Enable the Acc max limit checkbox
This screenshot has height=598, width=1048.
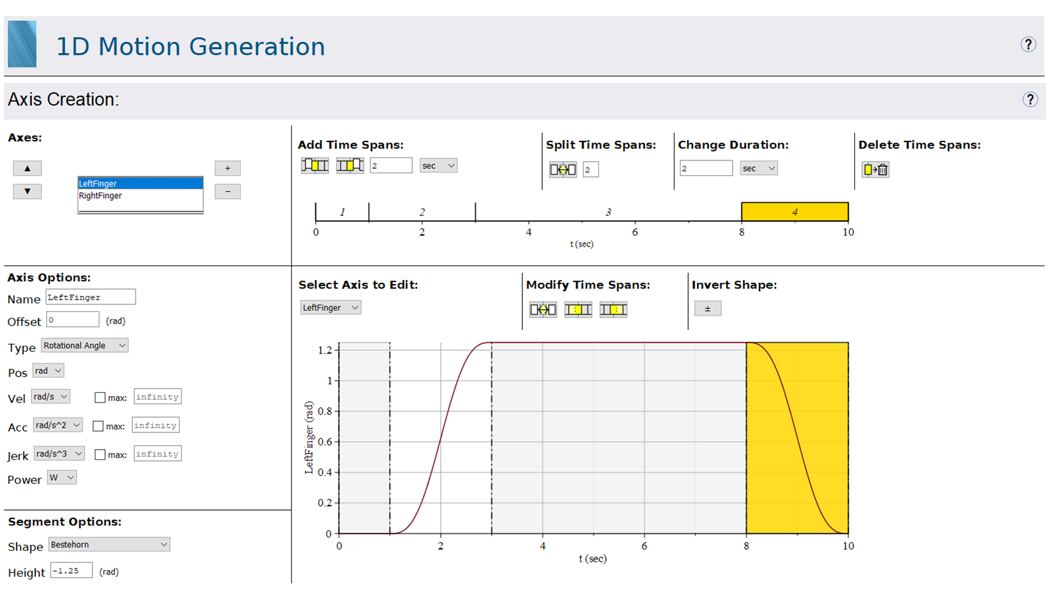(98, 426)
